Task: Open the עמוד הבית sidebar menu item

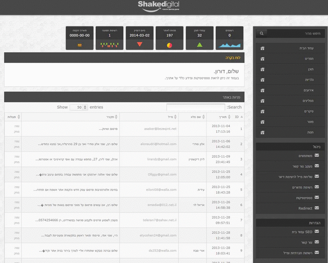Action: click(x=290, y=48)
